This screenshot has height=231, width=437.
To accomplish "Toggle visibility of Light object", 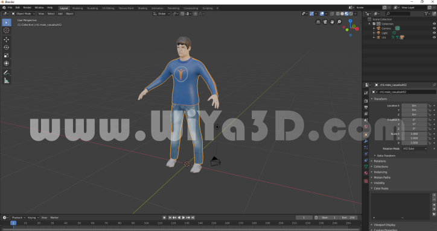I will 434,32.
